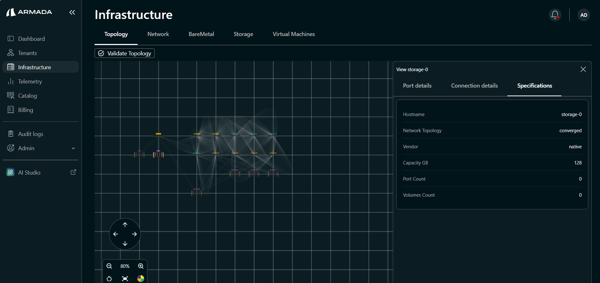
Task: Switch to the Storage tab
Action: point(243,34)
